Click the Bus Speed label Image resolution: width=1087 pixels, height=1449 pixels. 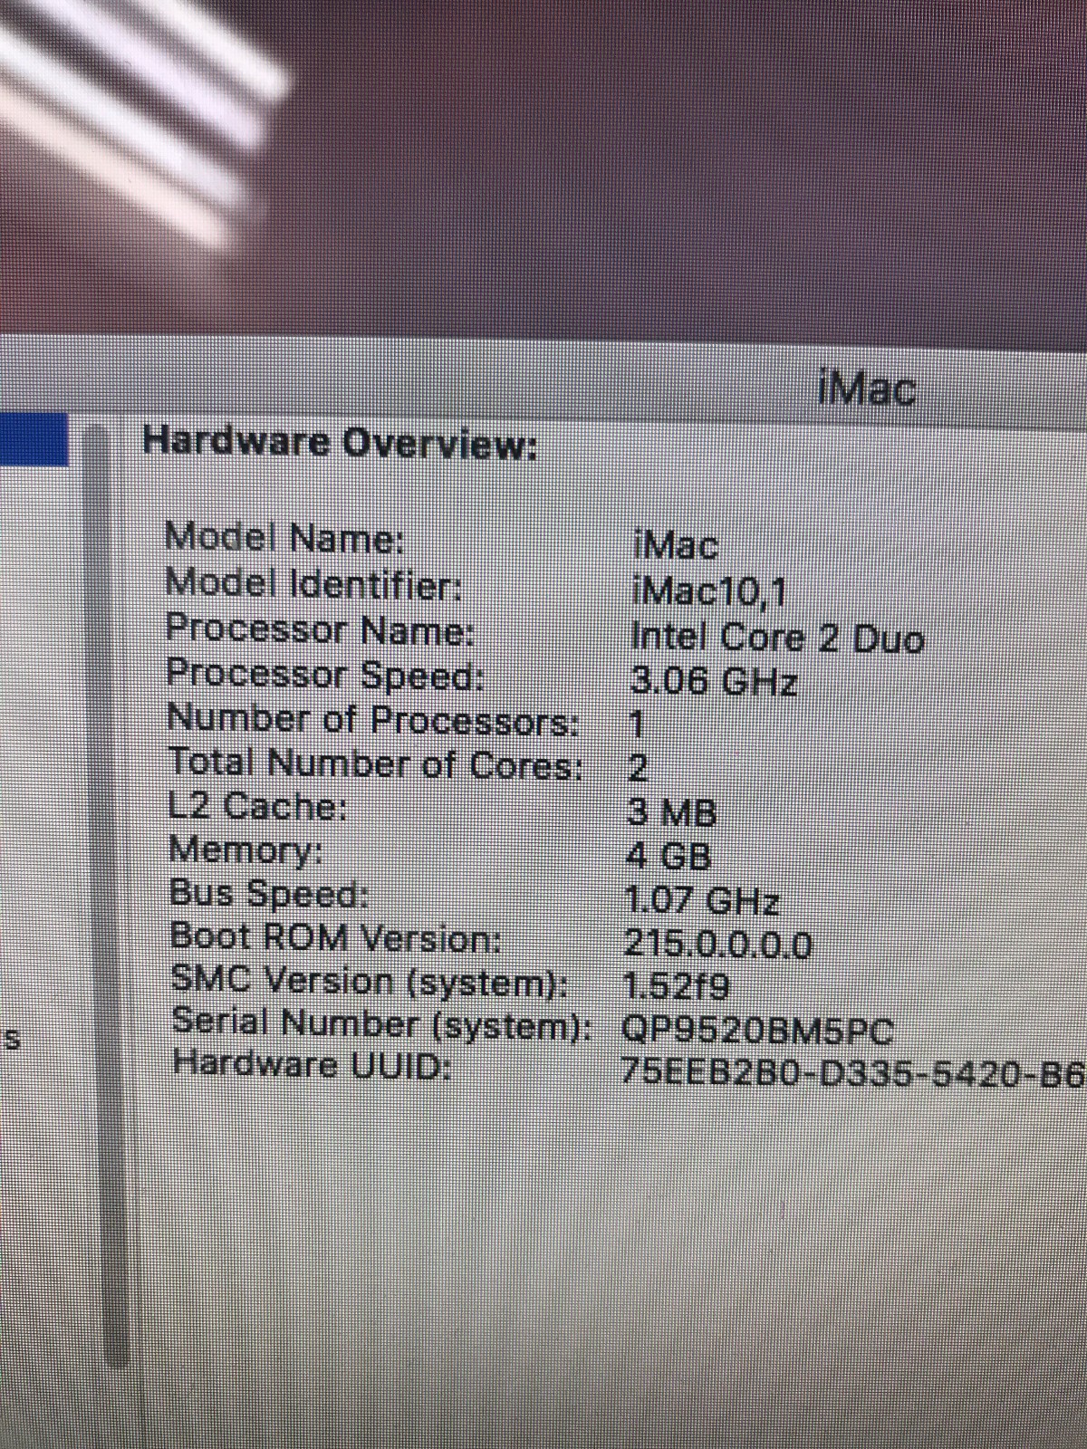[269, 894]
